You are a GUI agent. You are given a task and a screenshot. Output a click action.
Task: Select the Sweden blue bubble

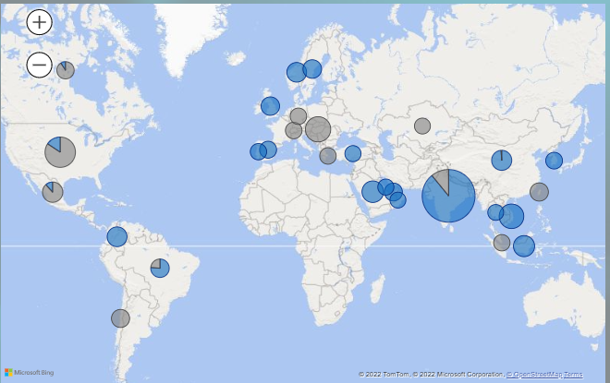click(312, 69)
